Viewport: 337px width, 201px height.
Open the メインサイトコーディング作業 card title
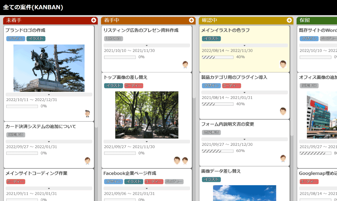[x=36, y=173]
